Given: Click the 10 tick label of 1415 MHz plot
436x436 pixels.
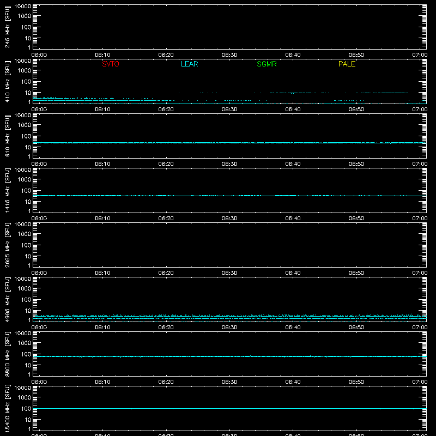Looking at the screenshot, I should point(28,202).
